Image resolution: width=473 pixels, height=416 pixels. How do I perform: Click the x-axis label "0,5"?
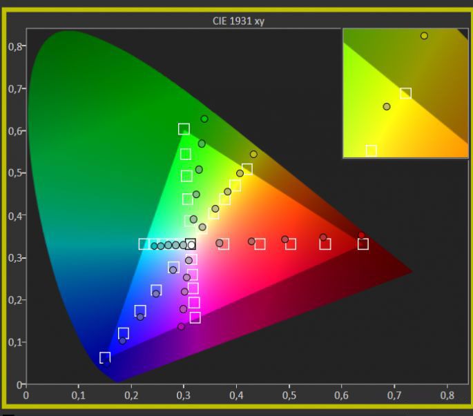tap(289, 395)
